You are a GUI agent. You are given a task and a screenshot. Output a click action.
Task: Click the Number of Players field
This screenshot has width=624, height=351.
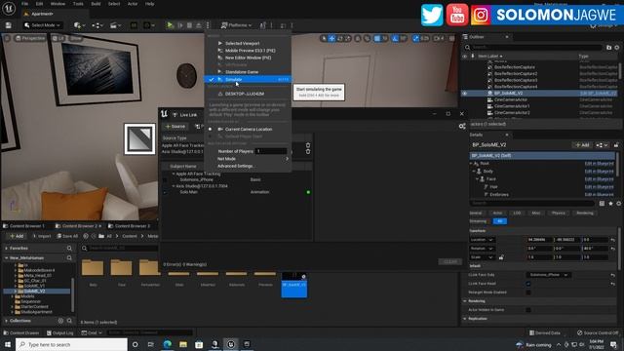[x=271, y=151]
